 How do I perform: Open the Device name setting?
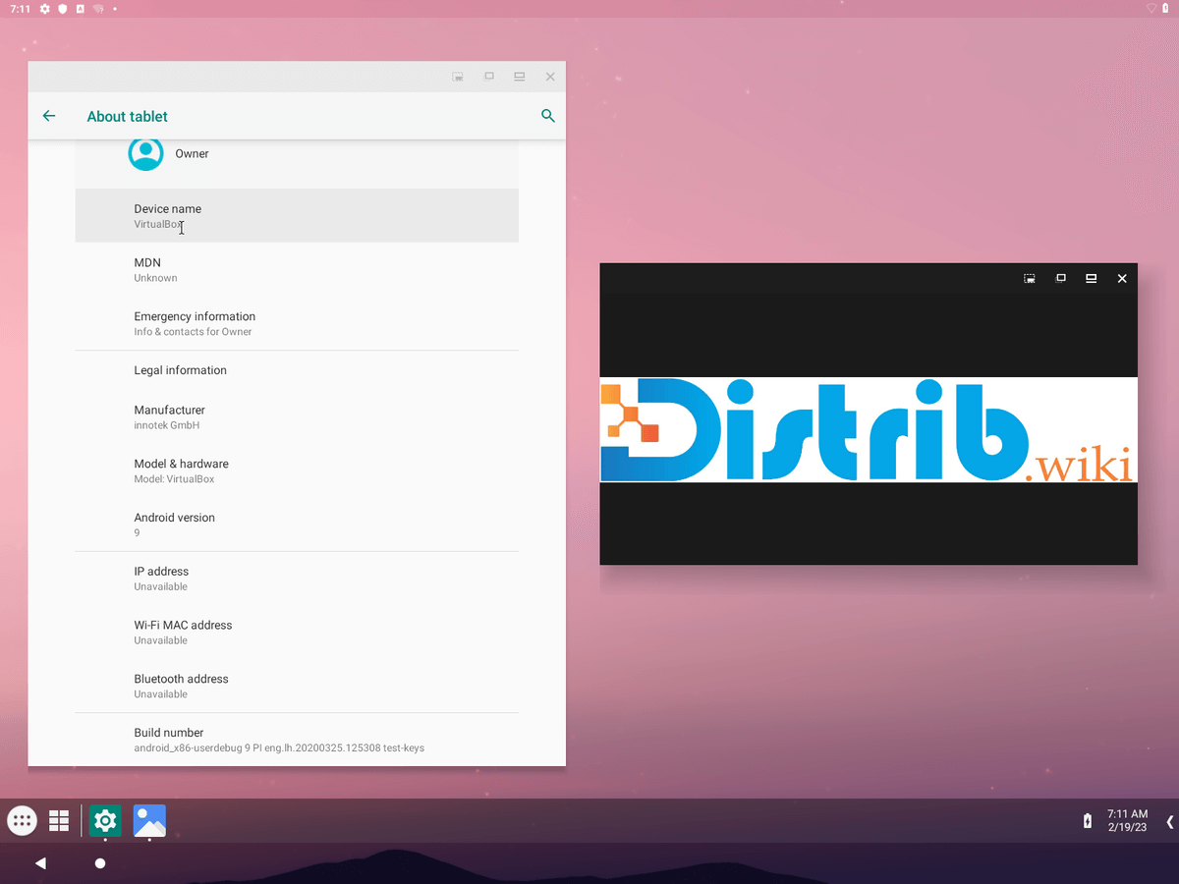coord(297,216)
